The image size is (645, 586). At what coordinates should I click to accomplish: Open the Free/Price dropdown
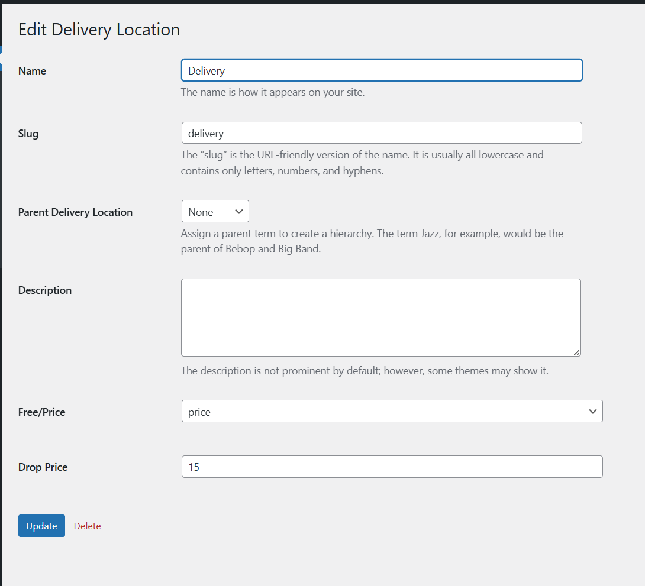point(392,411)
